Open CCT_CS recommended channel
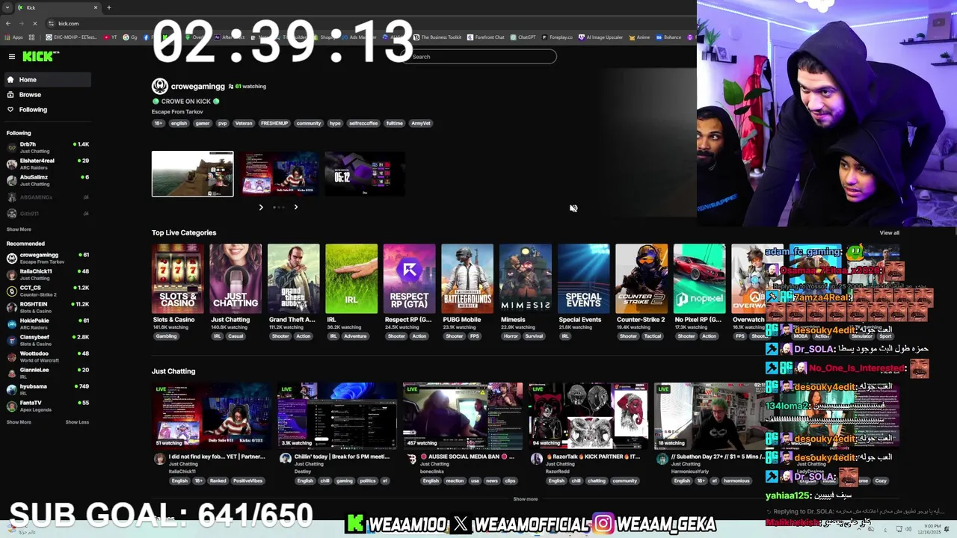Screen dimensions: 957x538 click(x=47, y=291)
